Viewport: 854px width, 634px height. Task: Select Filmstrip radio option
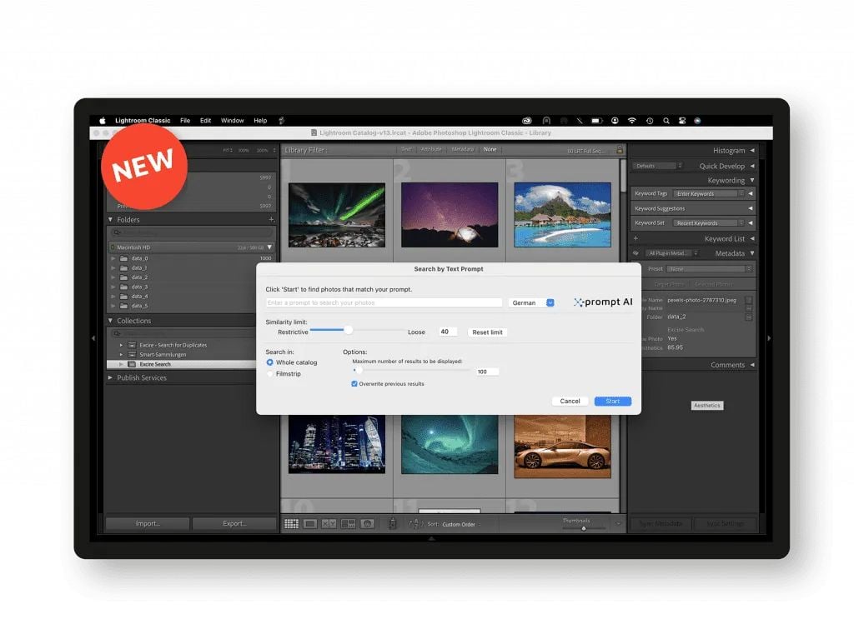click(x=270, y=374)
